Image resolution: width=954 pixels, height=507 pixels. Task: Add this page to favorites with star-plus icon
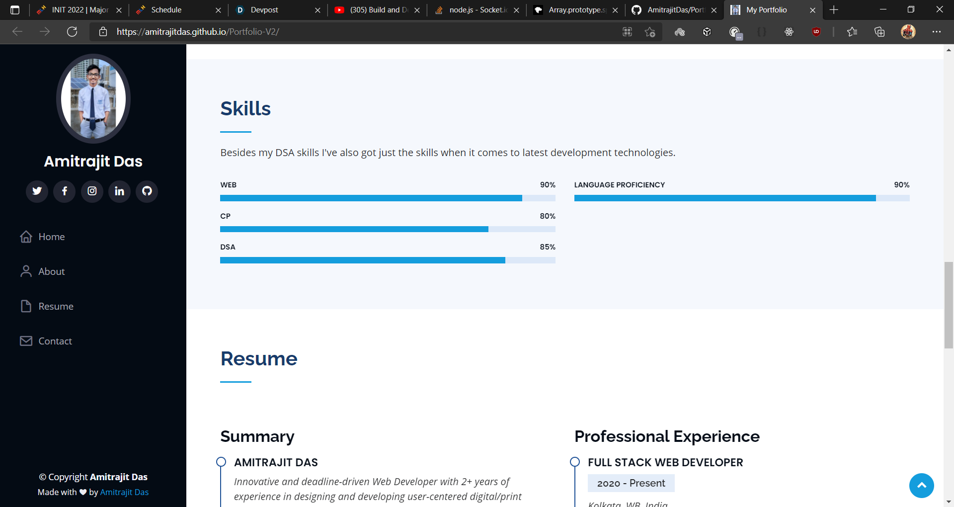[x=650, y=32]
